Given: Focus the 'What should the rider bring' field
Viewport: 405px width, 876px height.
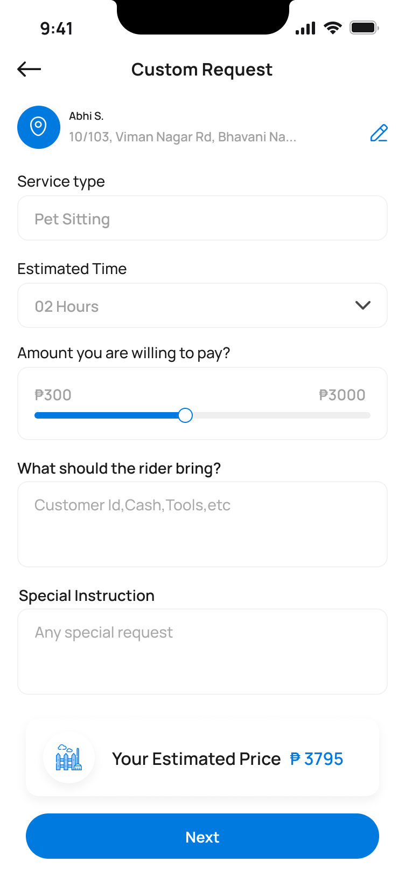Looking at the screenshot, I should (x=202, y=524).
